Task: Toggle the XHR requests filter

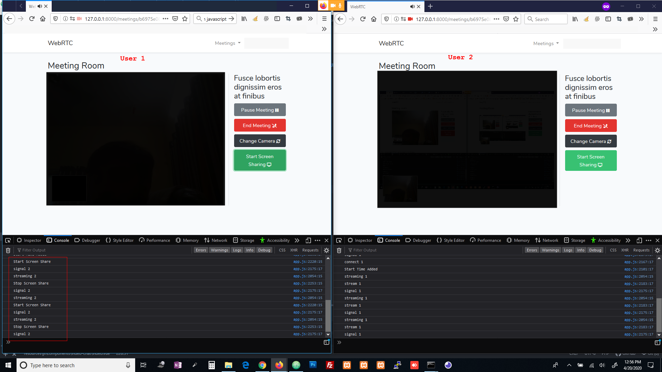Action: [294, 250]
